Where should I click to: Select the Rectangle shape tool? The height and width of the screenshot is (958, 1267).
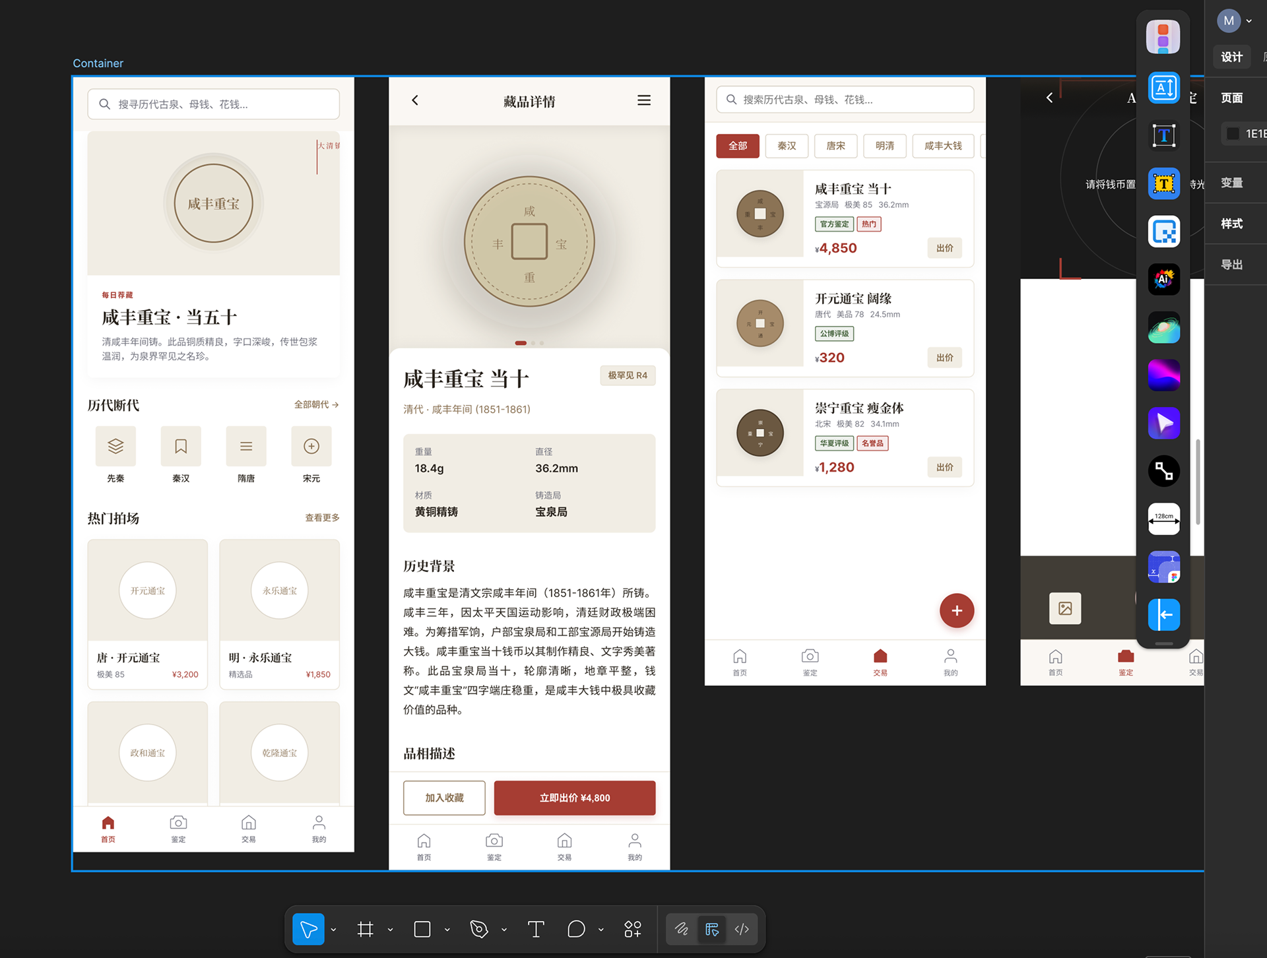click(422, 929)
